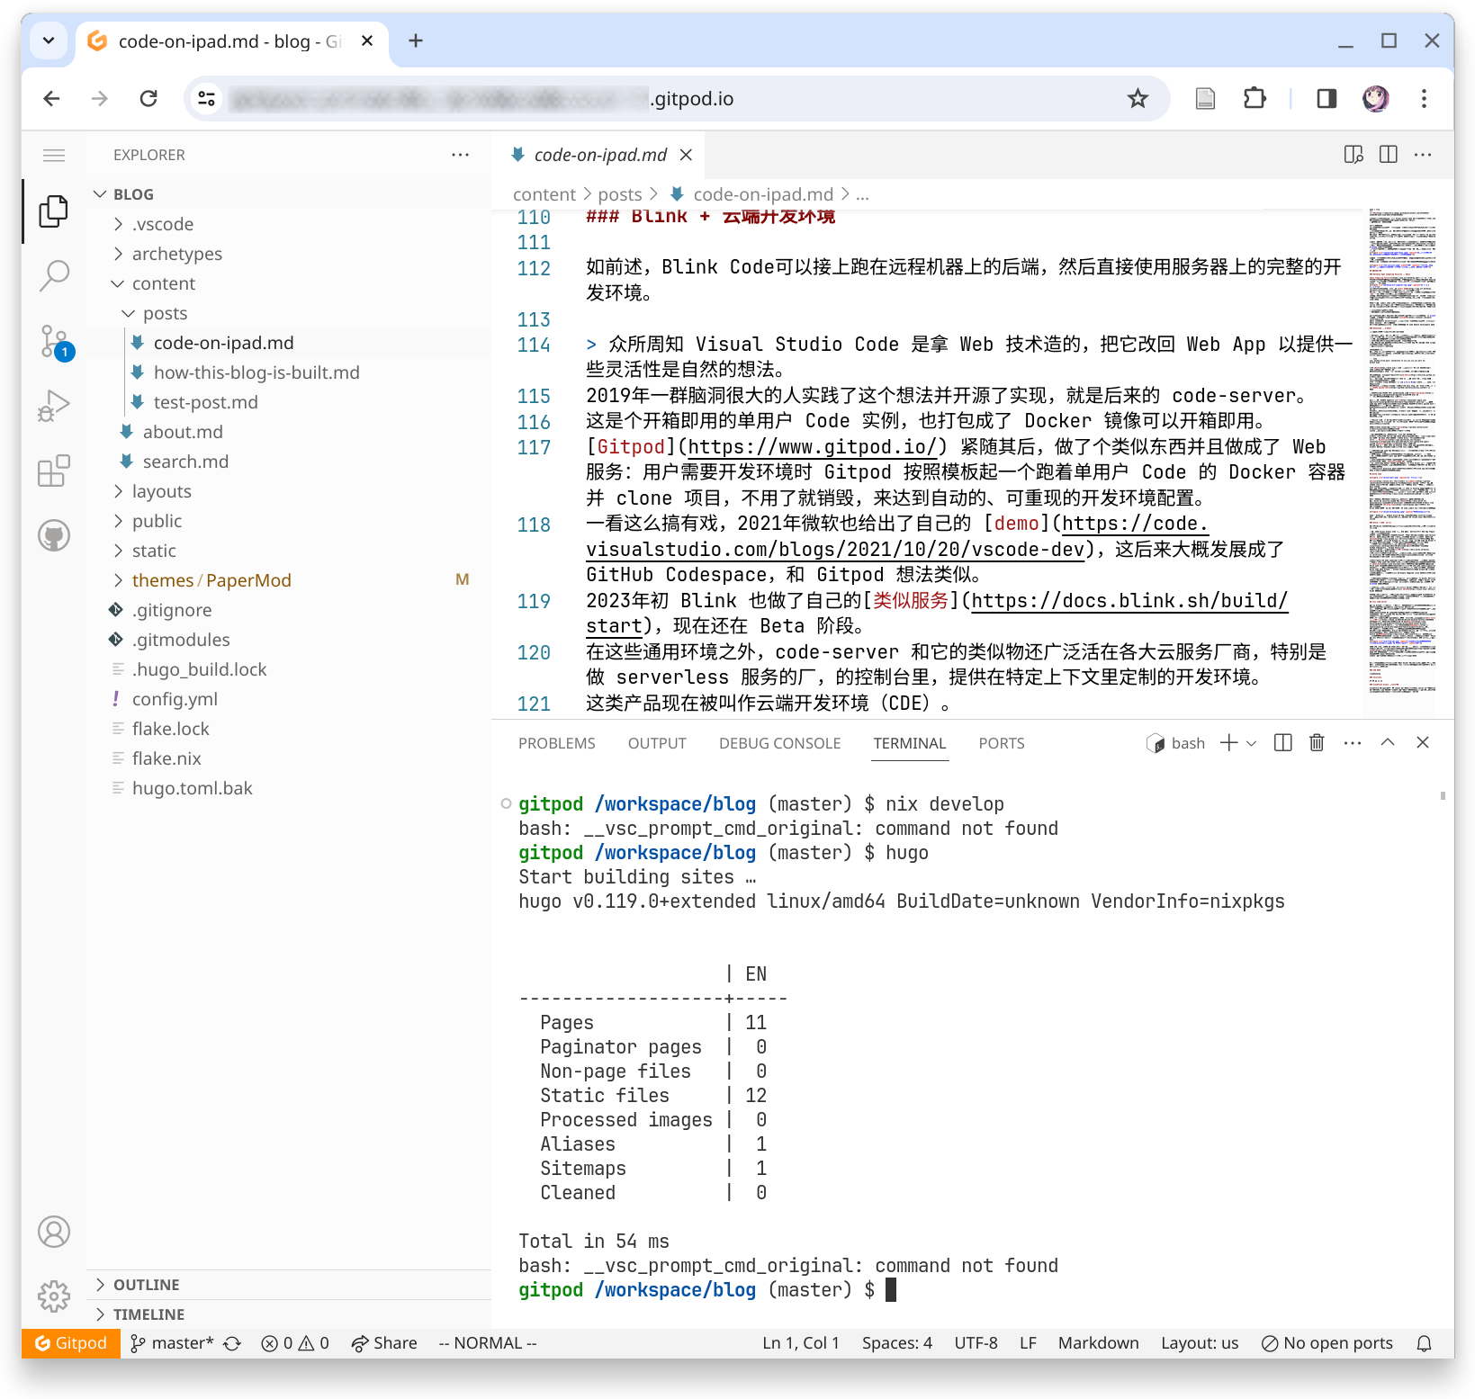Split the terminal panel
This screenshot has width=1475, height=1399.
(1283, 743)
